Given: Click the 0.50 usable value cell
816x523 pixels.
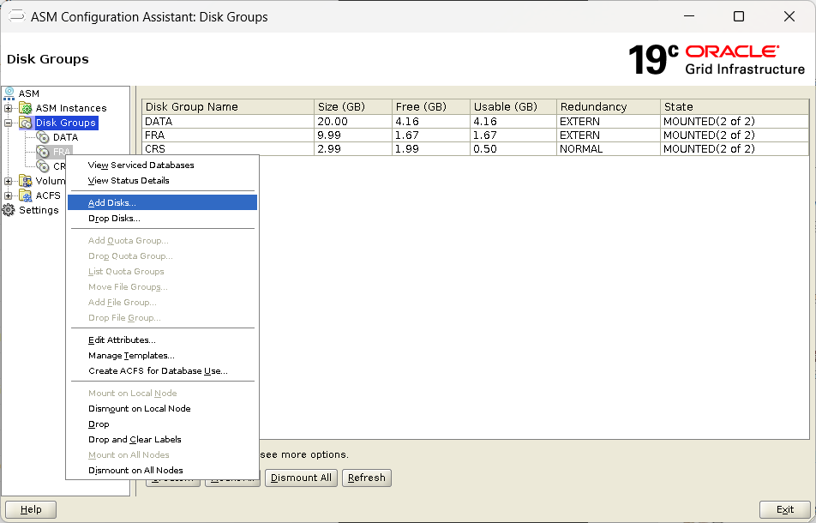Looking at the screenshot, I should tap(513, 149).
